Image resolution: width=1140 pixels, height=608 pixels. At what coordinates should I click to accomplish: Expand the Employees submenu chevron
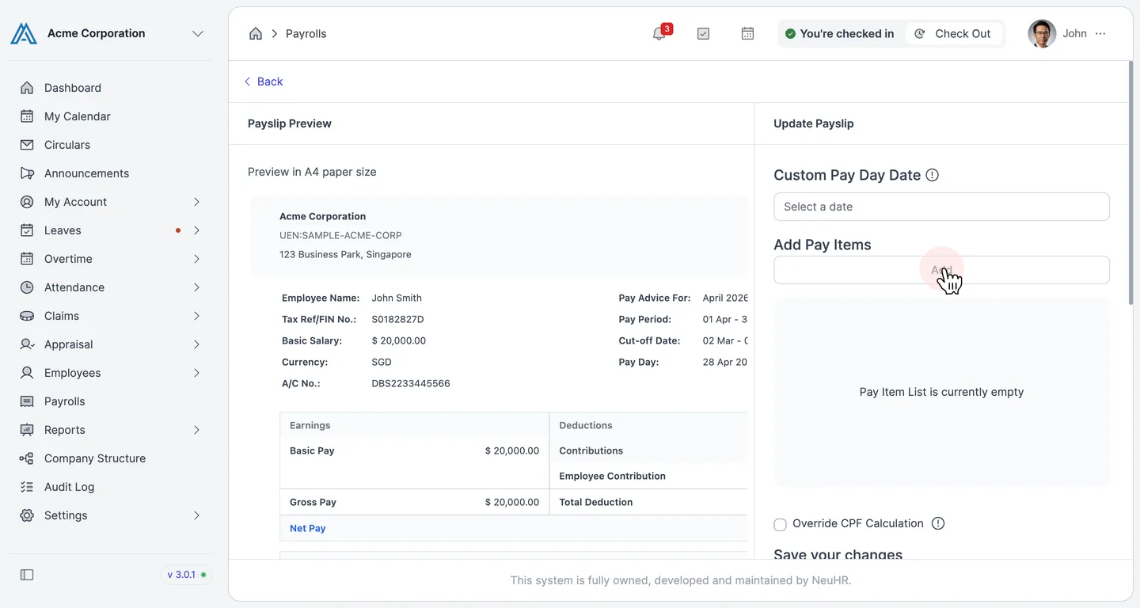pyautogui.click(x=196, y=373)
